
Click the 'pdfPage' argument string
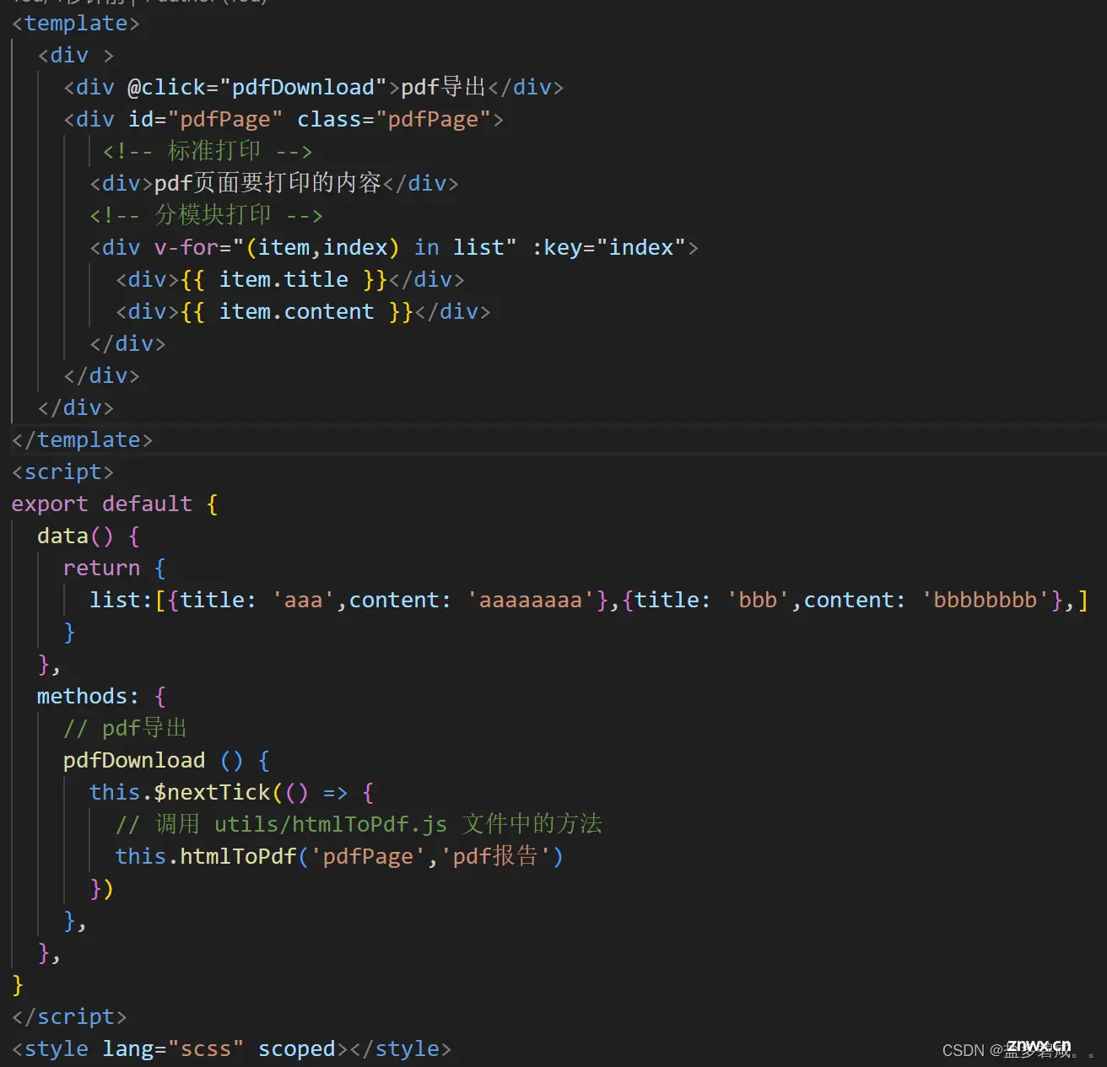[x=368, y=857]
